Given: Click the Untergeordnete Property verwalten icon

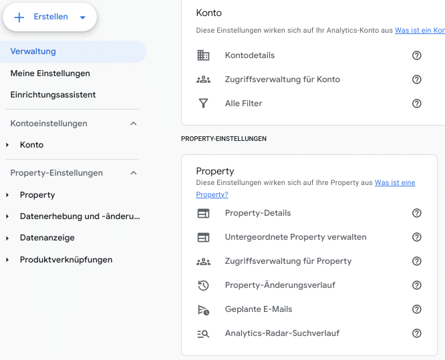Looking at the screenshot, I should [x=203, y=237].
